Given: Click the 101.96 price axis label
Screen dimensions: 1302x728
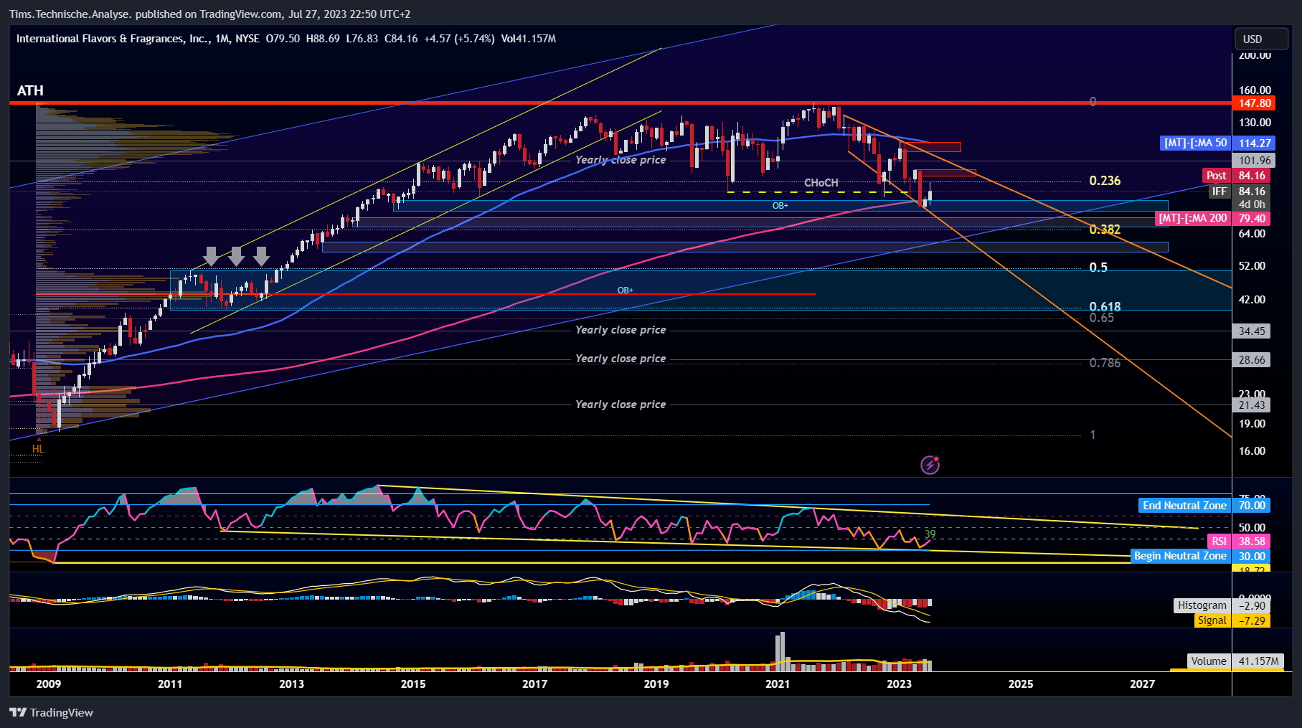Looking at the screenshot, I should 1251,161.
